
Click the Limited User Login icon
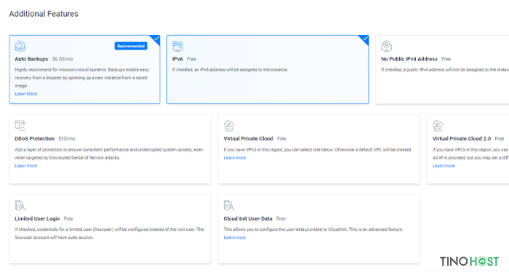[20, 205]
